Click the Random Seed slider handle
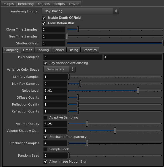Screen dimensions: 164x167 click(x=69, y=155)
